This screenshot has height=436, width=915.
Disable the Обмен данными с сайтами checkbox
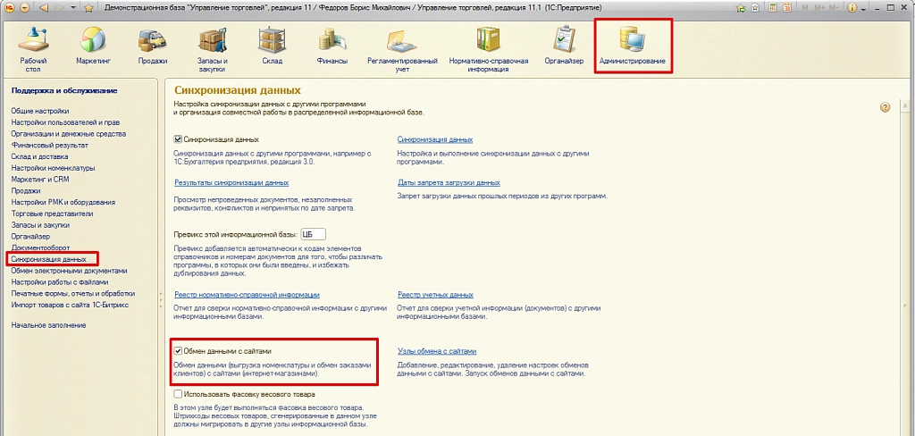click(x=179, y=352)
